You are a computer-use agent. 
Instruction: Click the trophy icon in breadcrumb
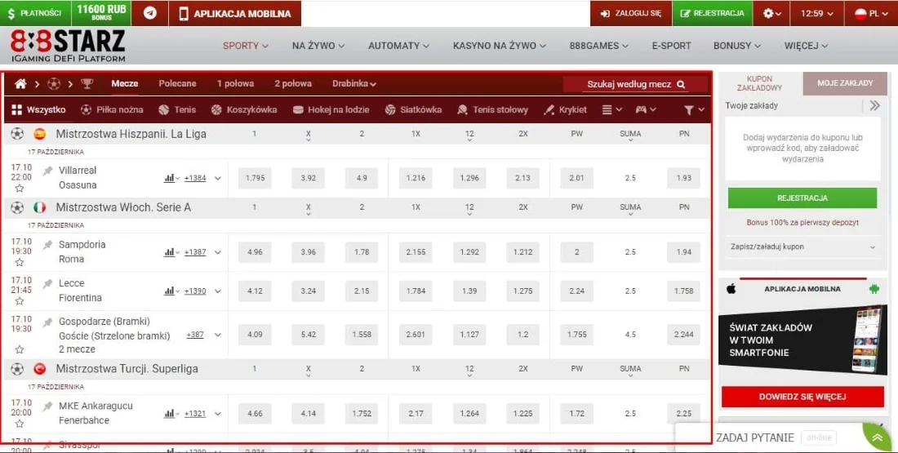[x=87, y=84]
